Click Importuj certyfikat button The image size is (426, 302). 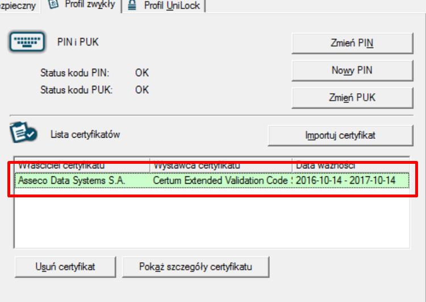click(x=340, y=135)
